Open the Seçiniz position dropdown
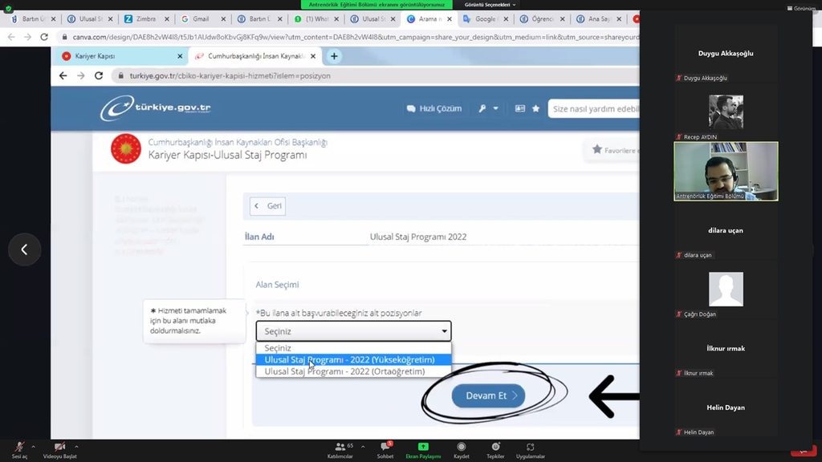Image resolution: width=822 pixels, height=462 pixels. pyautogui.click(x=353, y=331)
